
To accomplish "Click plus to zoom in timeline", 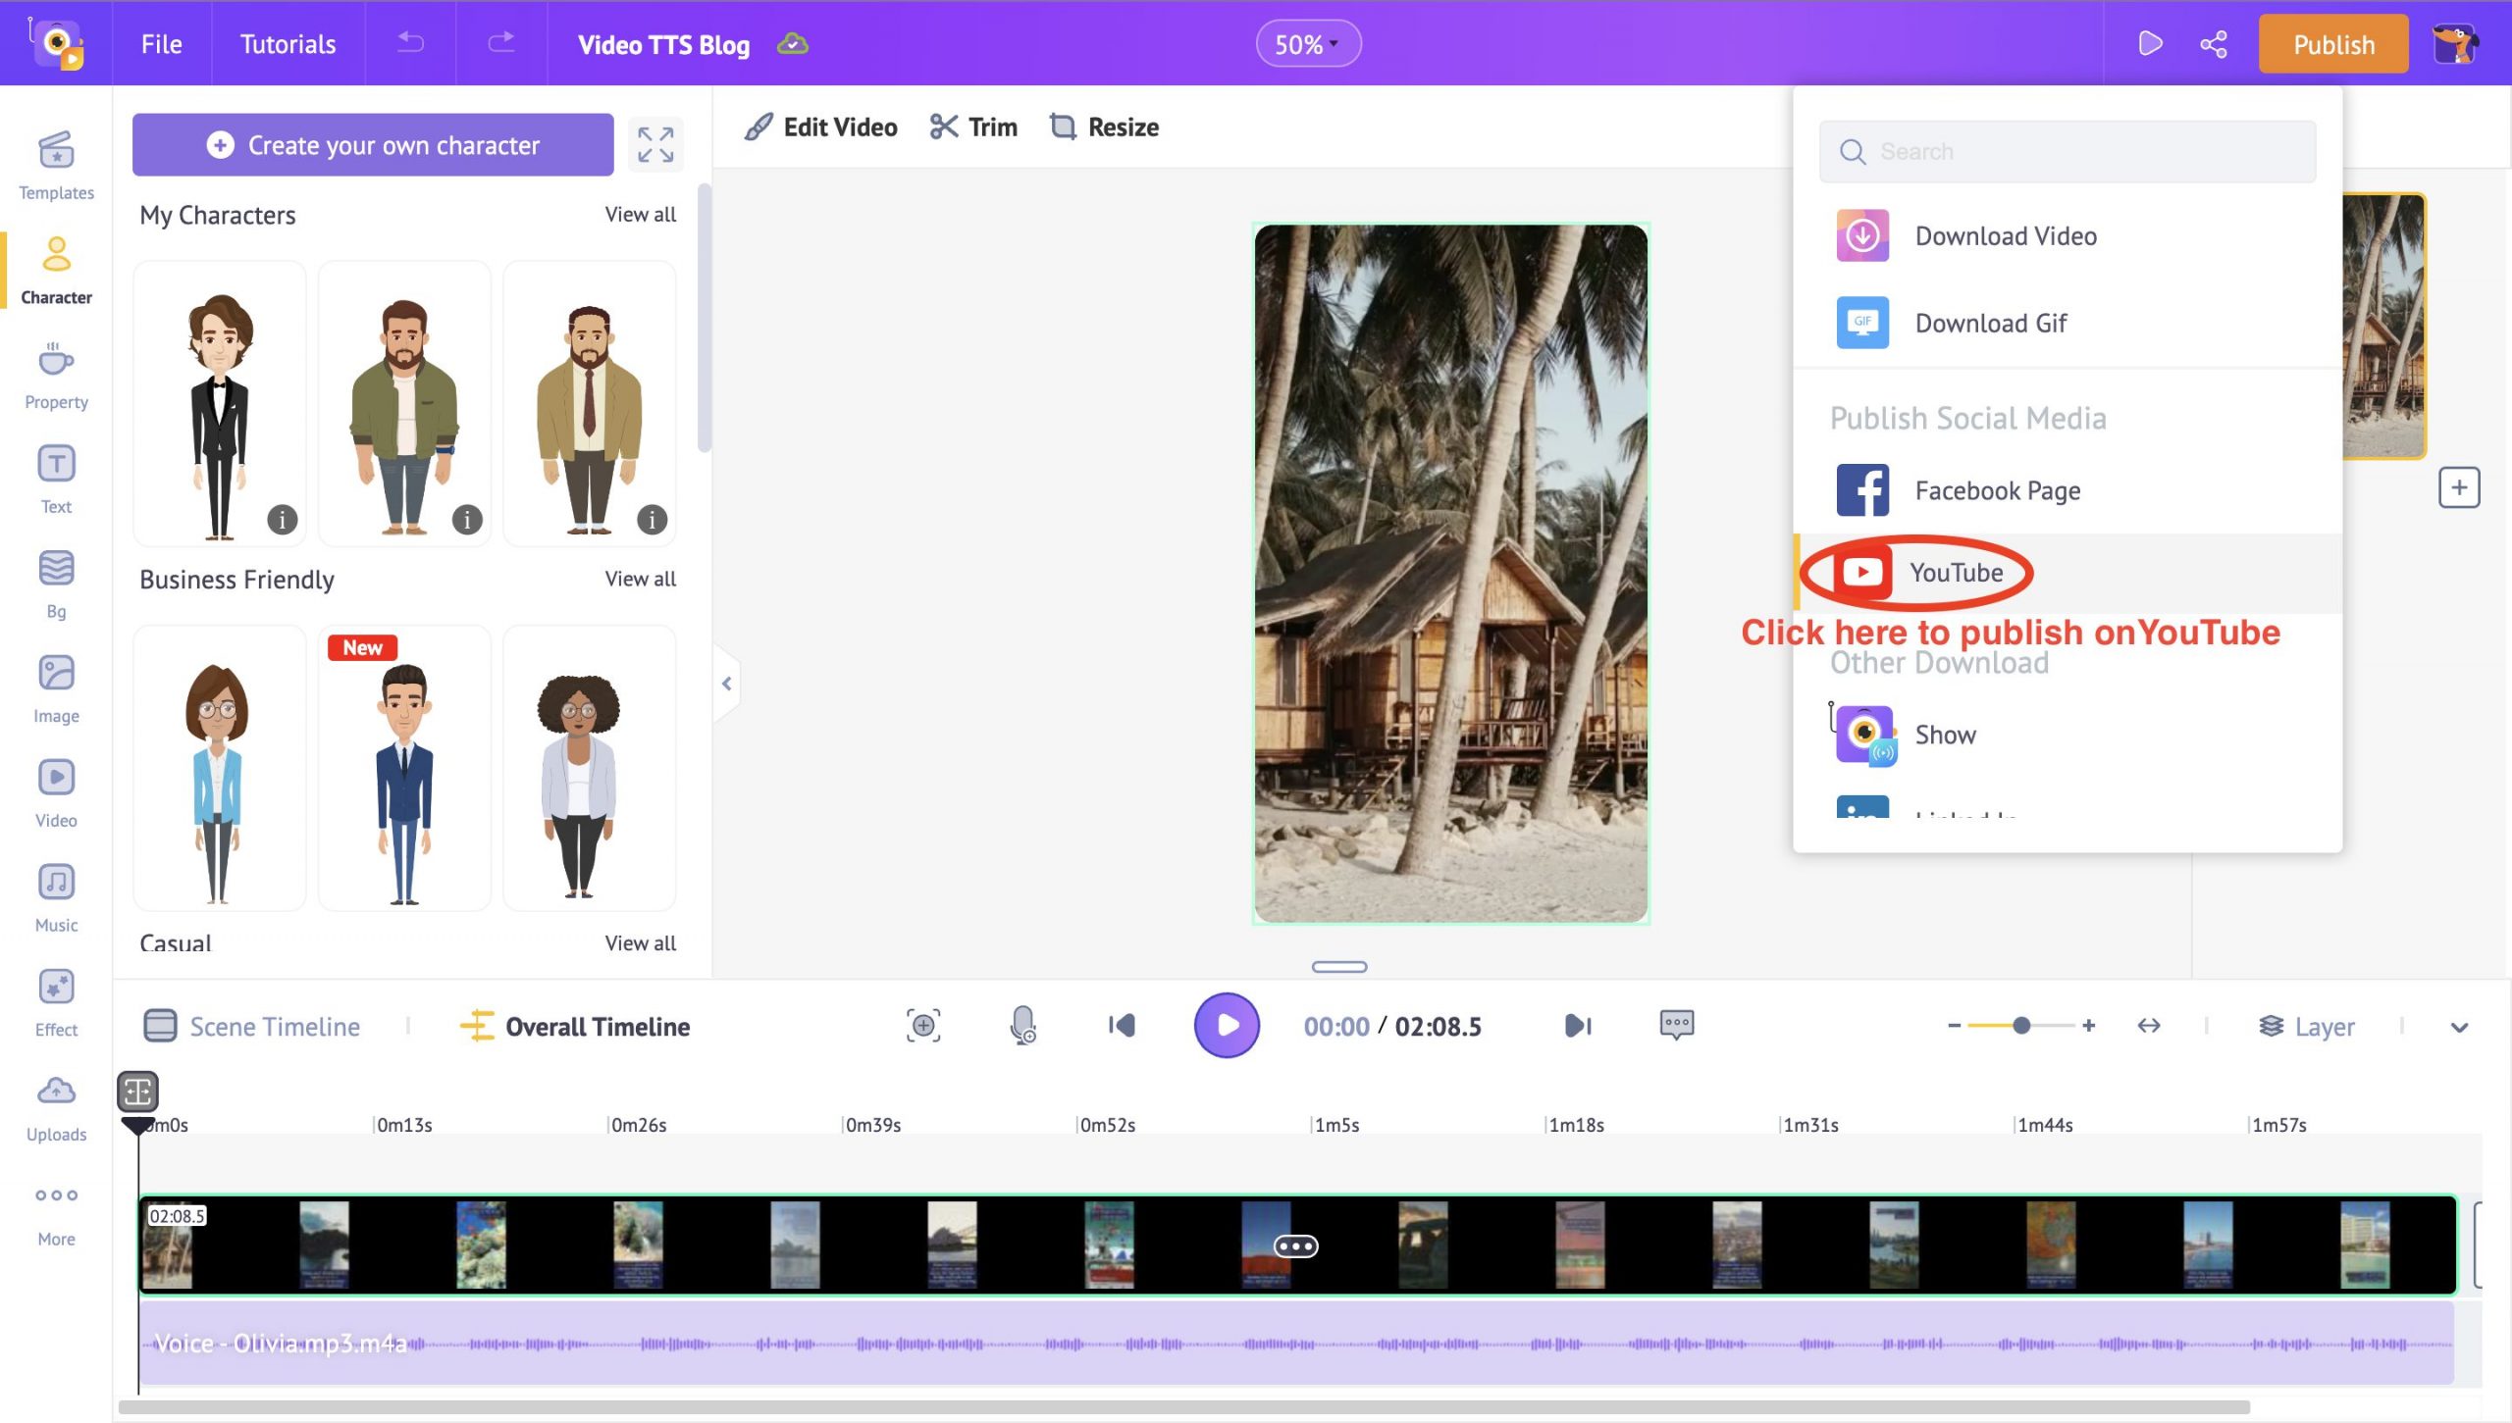I will (2088, 1026).
